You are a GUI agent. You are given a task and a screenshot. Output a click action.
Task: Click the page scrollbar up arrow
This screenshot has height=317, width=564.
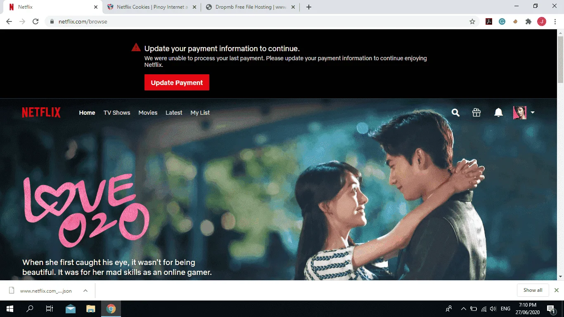click(x=560, y=33)
